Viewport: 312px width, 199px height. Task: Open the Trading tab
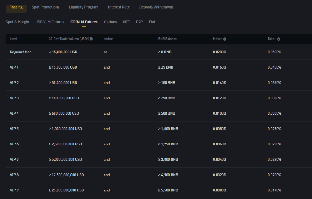pos(16,7)
